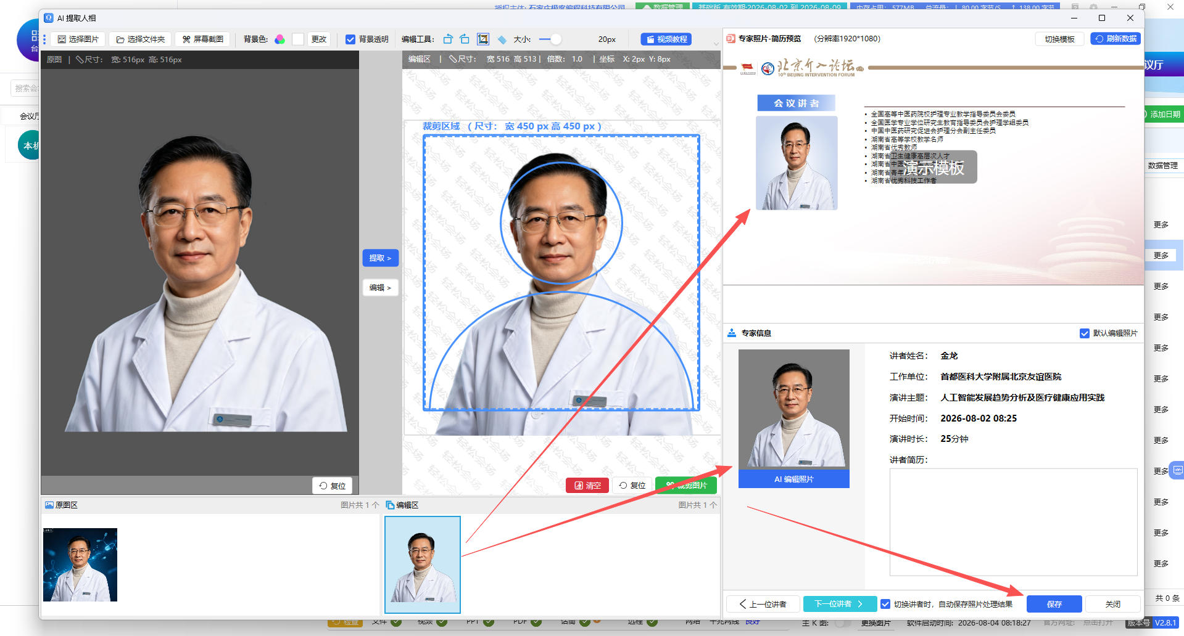Viewport: 1184px width, 636px height.
Task: Click the start time 2026-08-02 08:25
Action: (979, 418)
